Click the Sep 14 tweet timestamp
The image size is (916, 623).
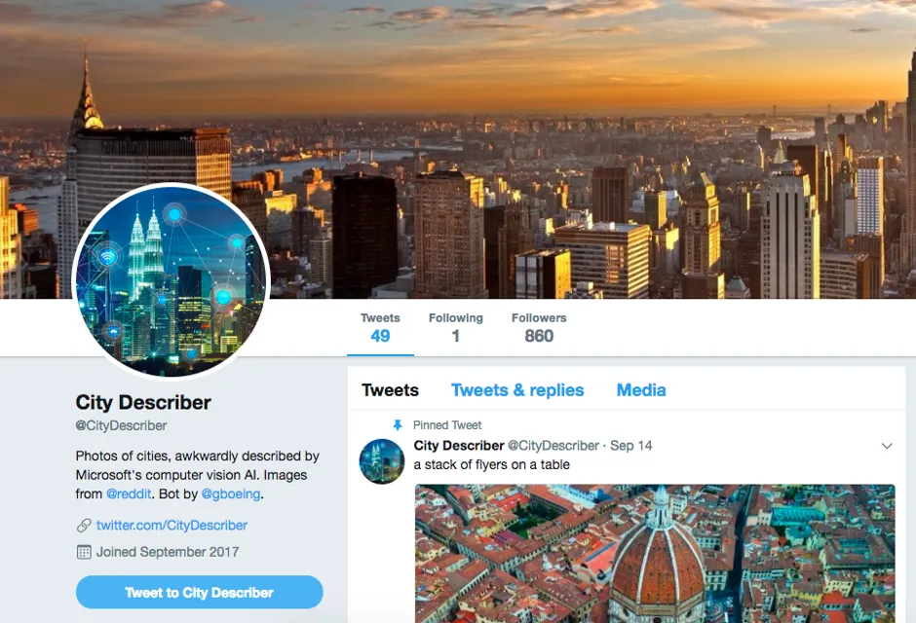(630, 446)
